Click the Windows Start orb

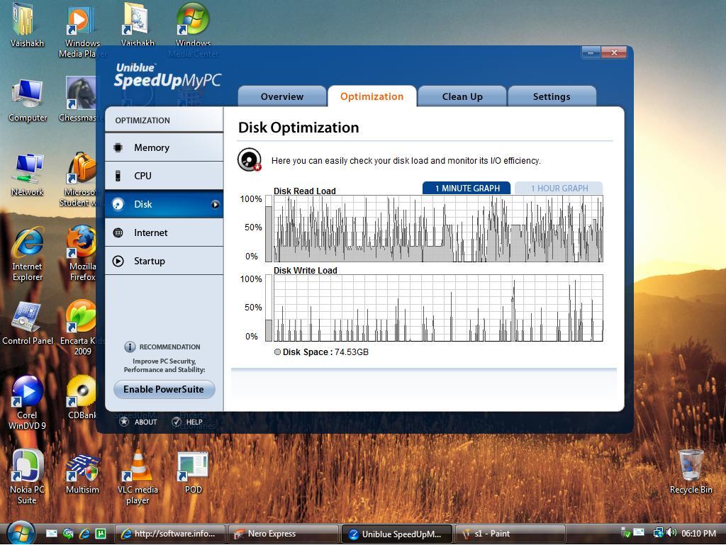click(x=20, y=532)
